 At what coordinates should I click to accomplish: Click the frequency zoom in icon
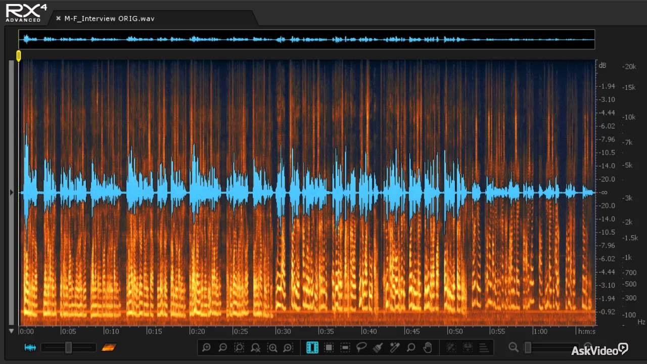point(272,347)
